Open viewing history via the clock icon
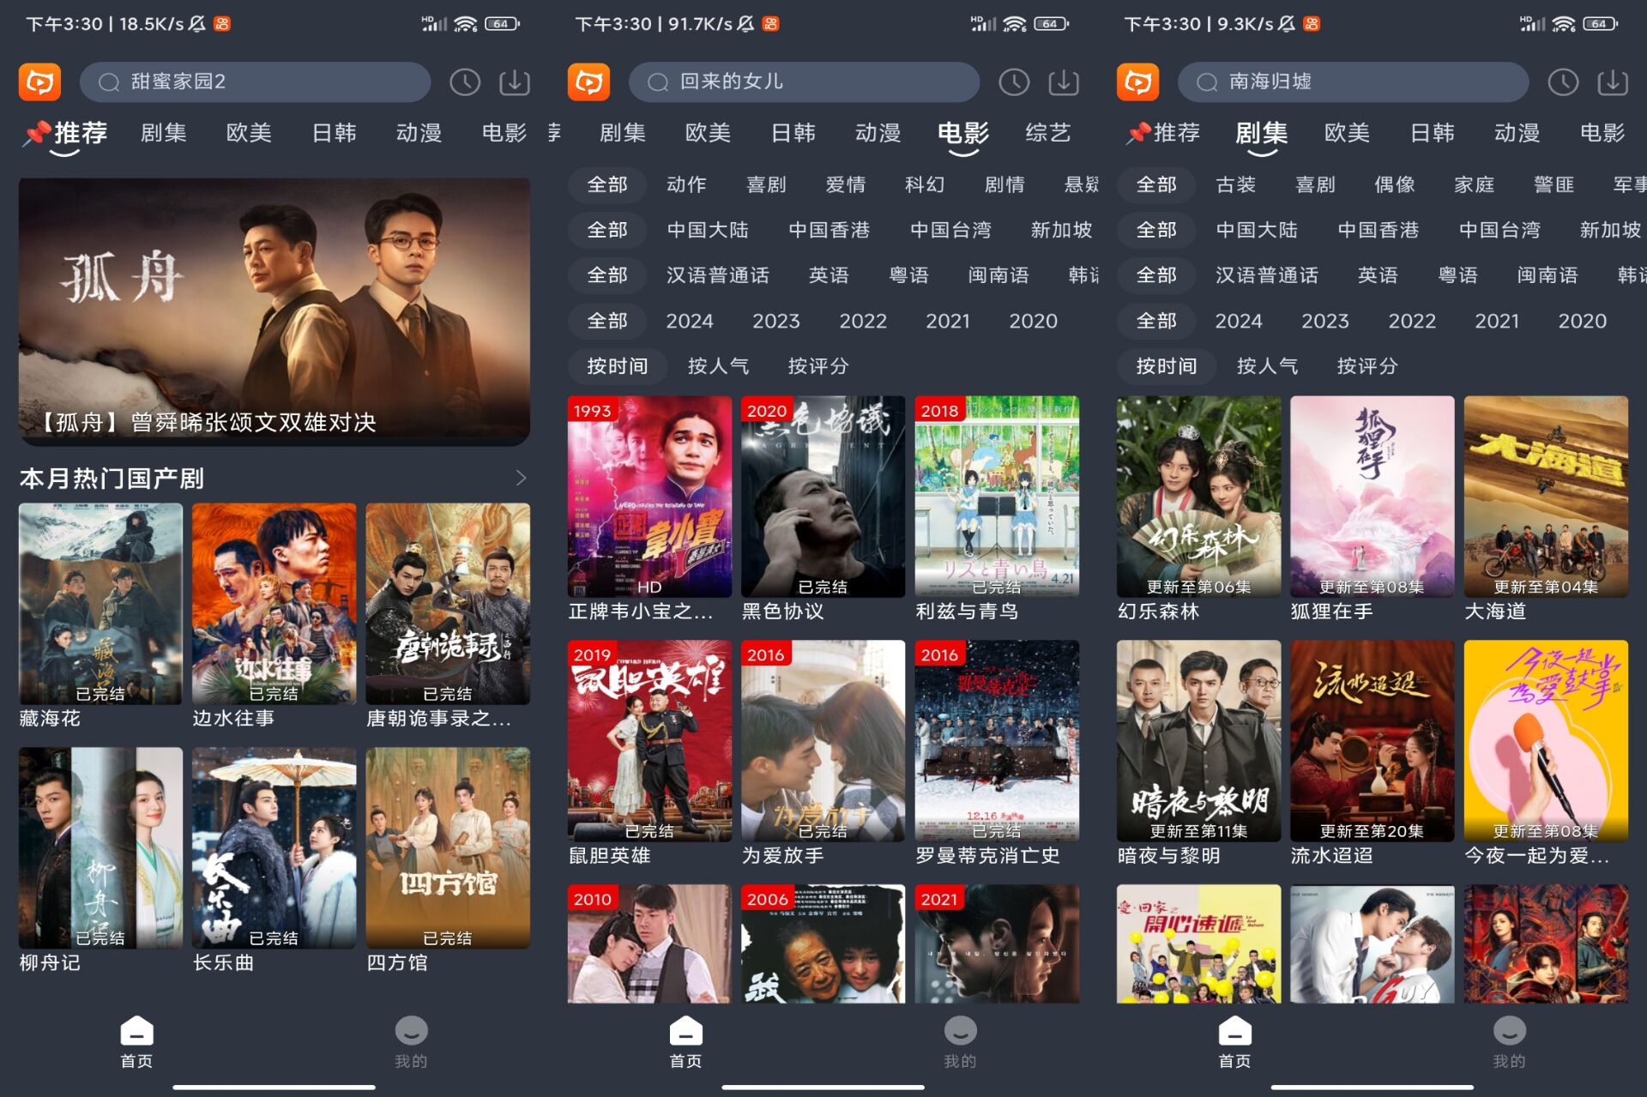 tap(464, 82)
